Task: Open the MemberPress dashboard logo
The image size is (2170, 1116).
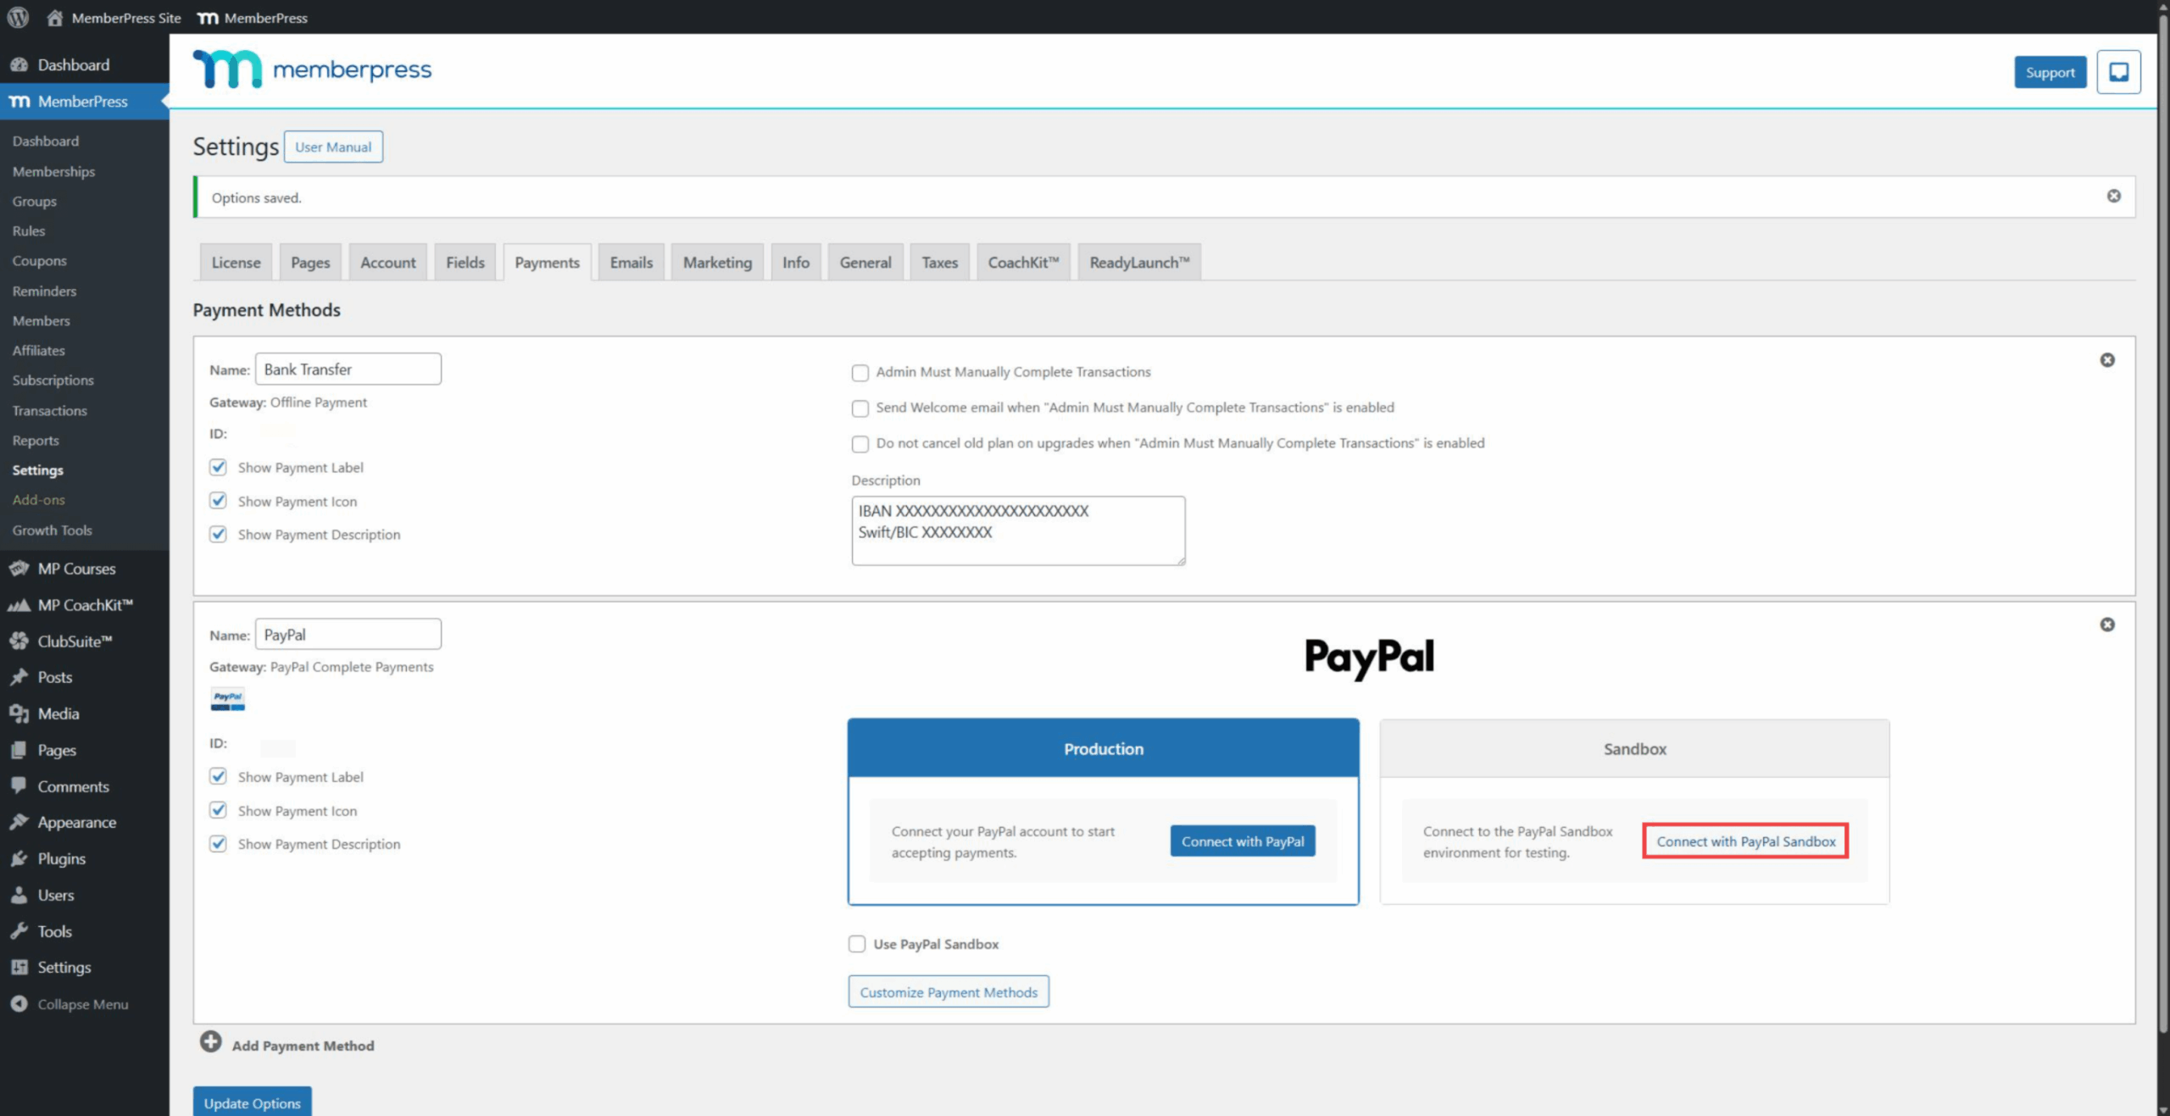Action: coord(312,70)
